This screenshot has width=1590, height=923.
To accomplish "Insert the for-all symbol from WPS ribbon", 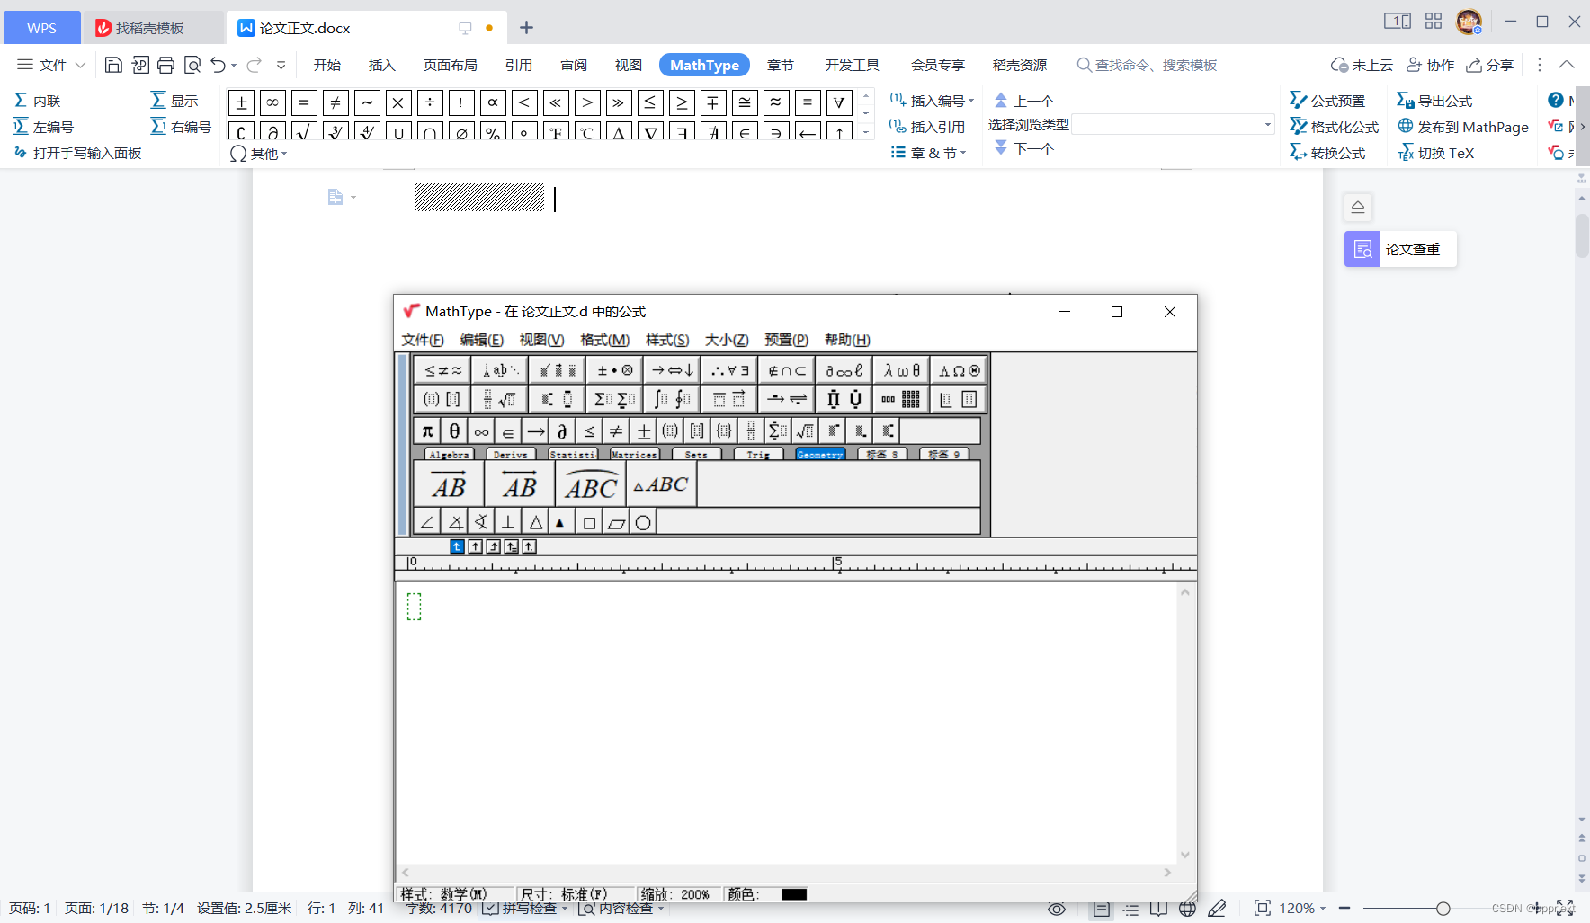I will [x=839, y=102].
